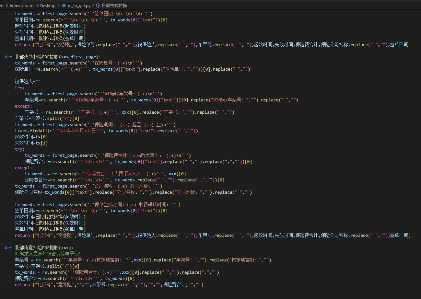Image resolution: width=421 pixels, height=299 pixels.
Task: Click the def 北部湾商业险PDF提取 function definition line
Action: (53, 57)
